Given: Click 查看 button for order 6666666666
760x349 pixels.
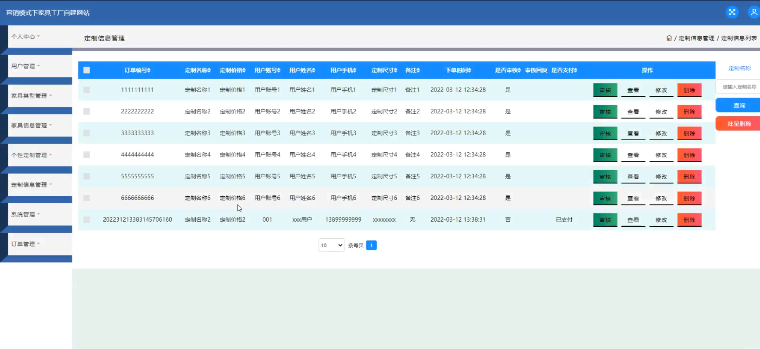Looking at the screenshot, I should [x=633, y=198].
